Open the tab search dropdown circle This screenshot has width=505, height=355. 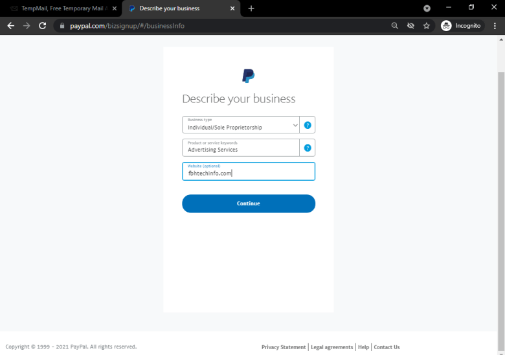tap(427, 8)
